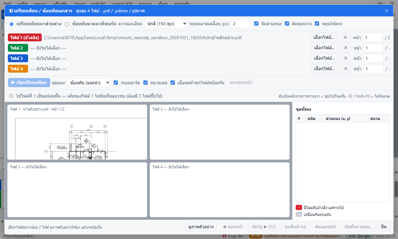Open the ความละเอียด dropdown showing ปกติ (150 dpi)
This screenshot has height=239, width=398.
(166, 24)
